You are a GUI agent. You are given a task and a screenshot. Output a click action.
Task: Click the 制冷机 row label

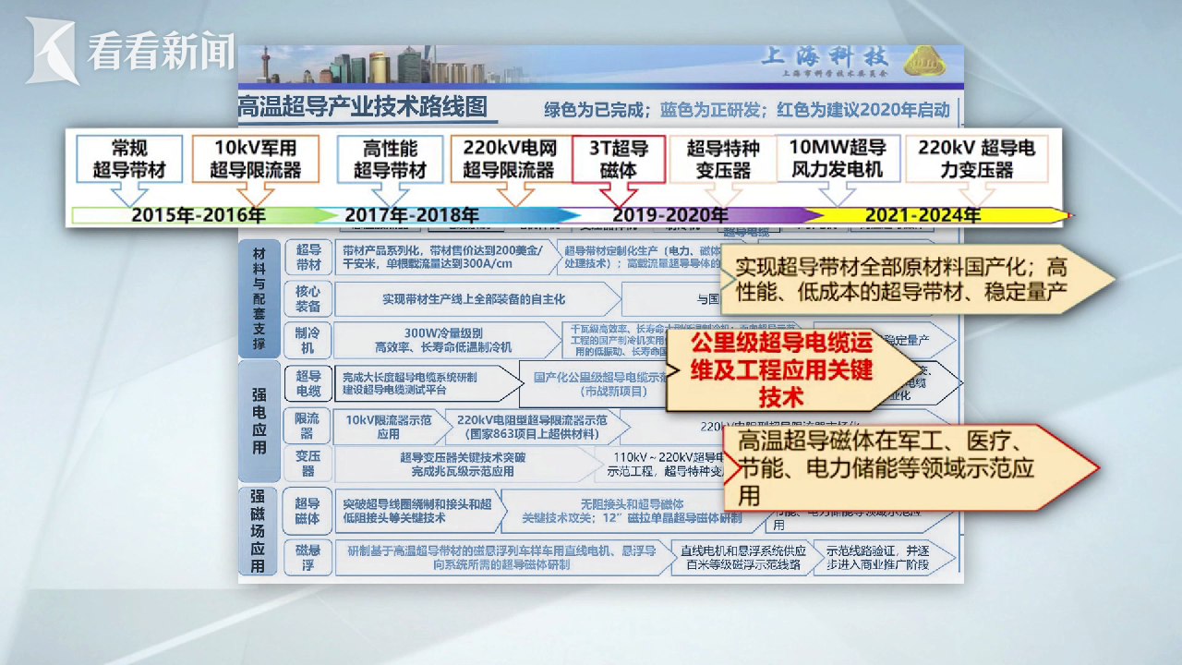coord(308,339)
